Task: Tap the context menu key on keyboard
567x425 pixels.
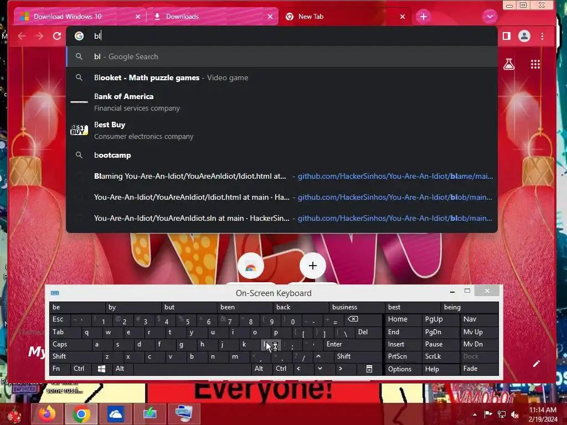Action: [x=369, y=369]
